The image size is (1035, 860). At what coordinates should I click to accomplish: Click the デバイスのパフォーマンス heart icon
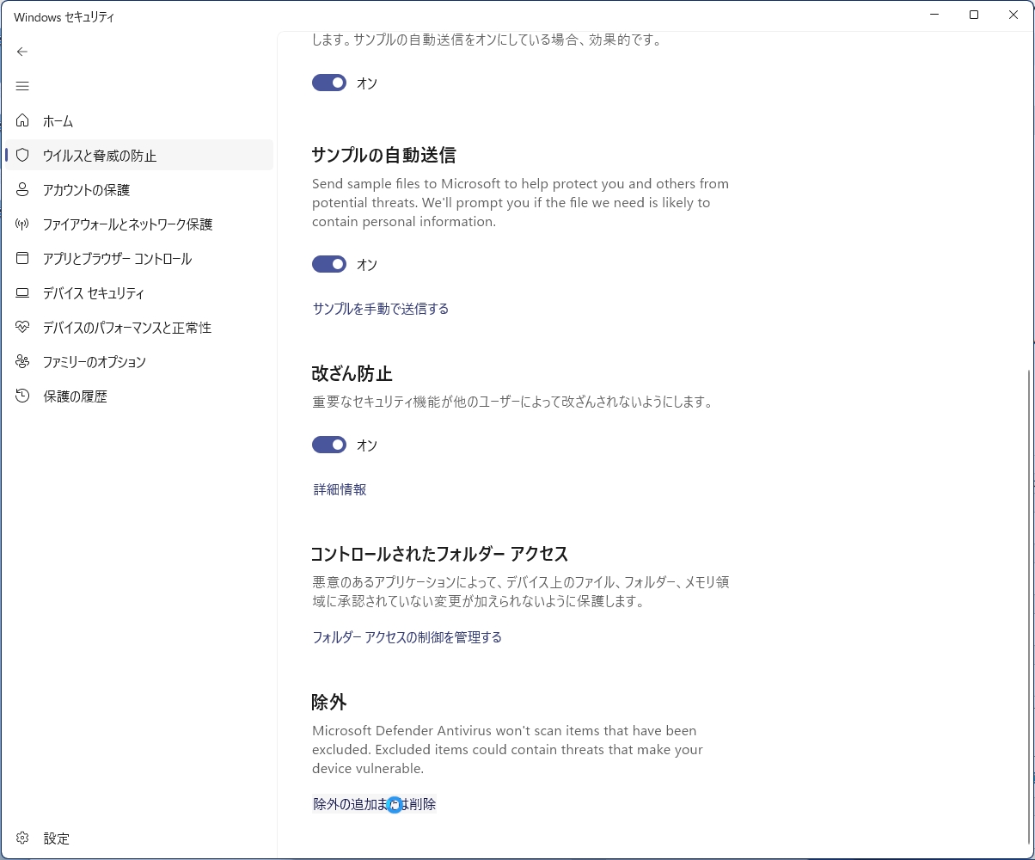[22, 328]
